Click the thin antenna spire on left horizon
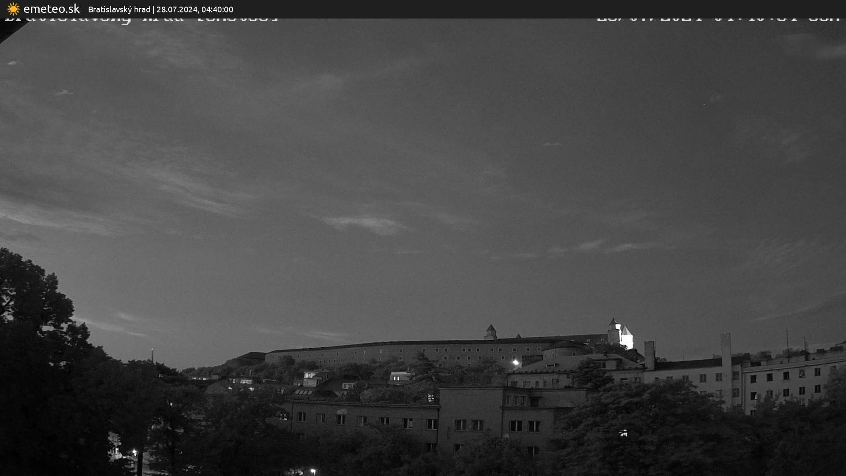Viewport: 846px width, 476px height. coord(152,355)
